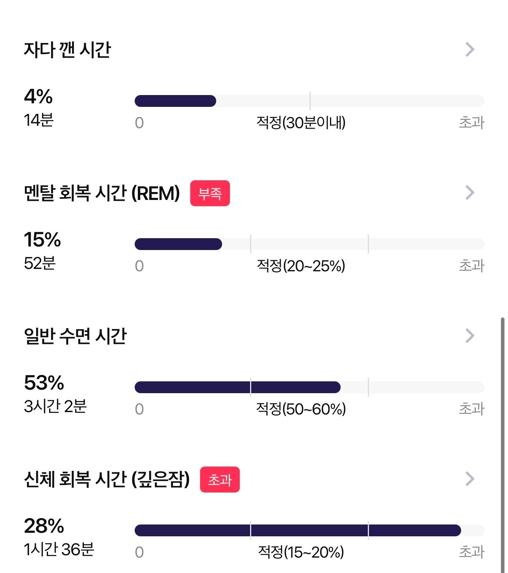
Task: Tap the red 초과 badge
Action: [x=220, y=480]
